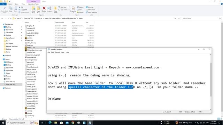Click Paste shortcut in the ribbon
Screen dimensions: 223x125
tap(24, 12)
